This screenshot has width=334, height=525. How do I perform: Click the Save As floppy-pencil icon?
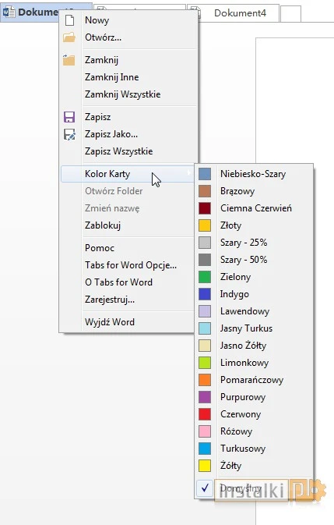pos(69,134)
